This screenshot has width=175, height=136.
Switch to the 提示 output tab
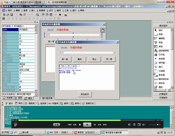point(9,103)
